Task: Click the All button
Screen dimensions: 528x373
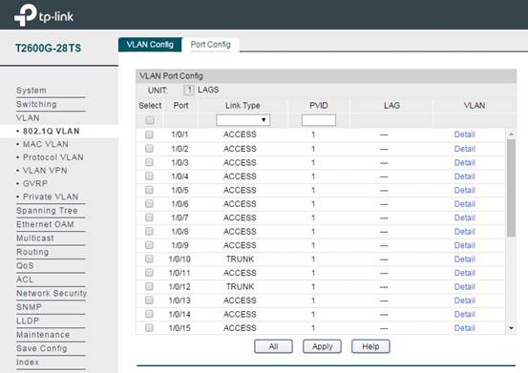Action: [x=273, y=346]
